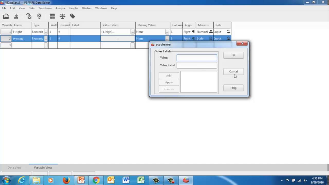Click the Name column header
The width and height of the screenshot is (329, 185).
click(x=22, y=25)
